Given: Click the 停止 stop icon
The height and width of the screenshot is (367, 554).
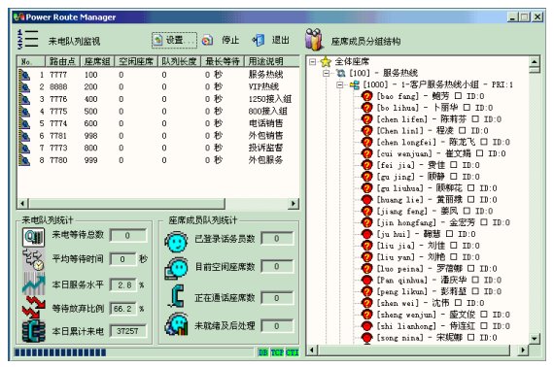Looking at the screenshot, I should pos(207,41).
